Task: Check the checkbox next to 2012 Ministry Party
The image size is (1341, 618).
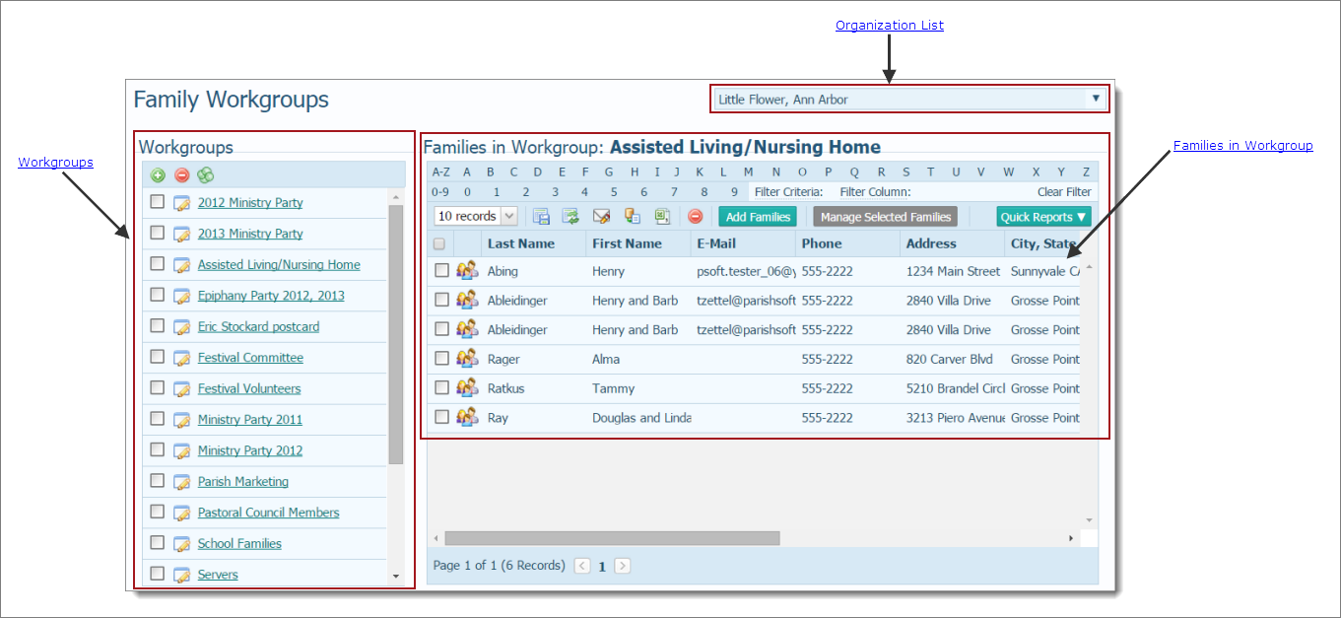Action: coord(157,203)
